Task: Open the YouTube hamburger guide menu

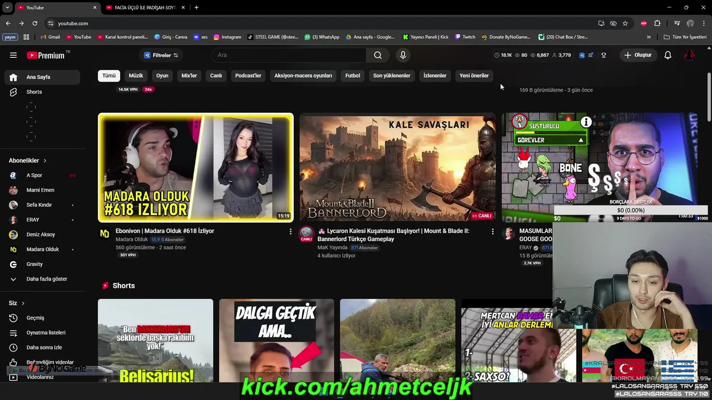Action: pyautogui.click(x=13, y=55)
